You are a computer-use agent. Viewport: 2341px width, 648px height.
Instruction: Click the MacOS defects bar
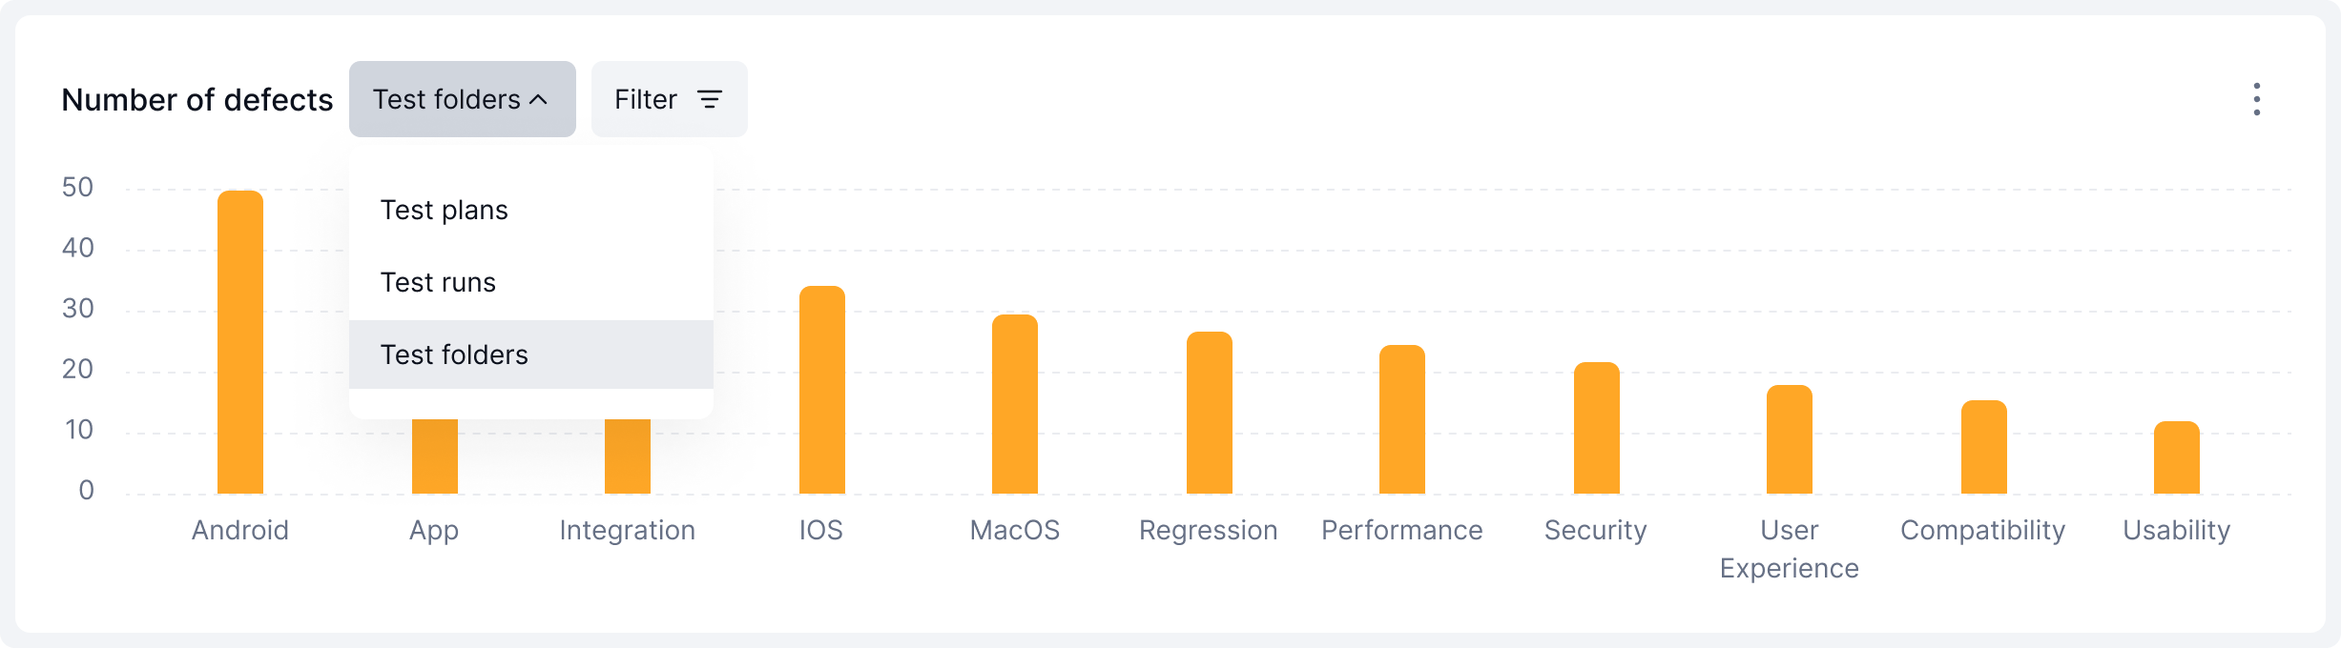[1015, 405]
